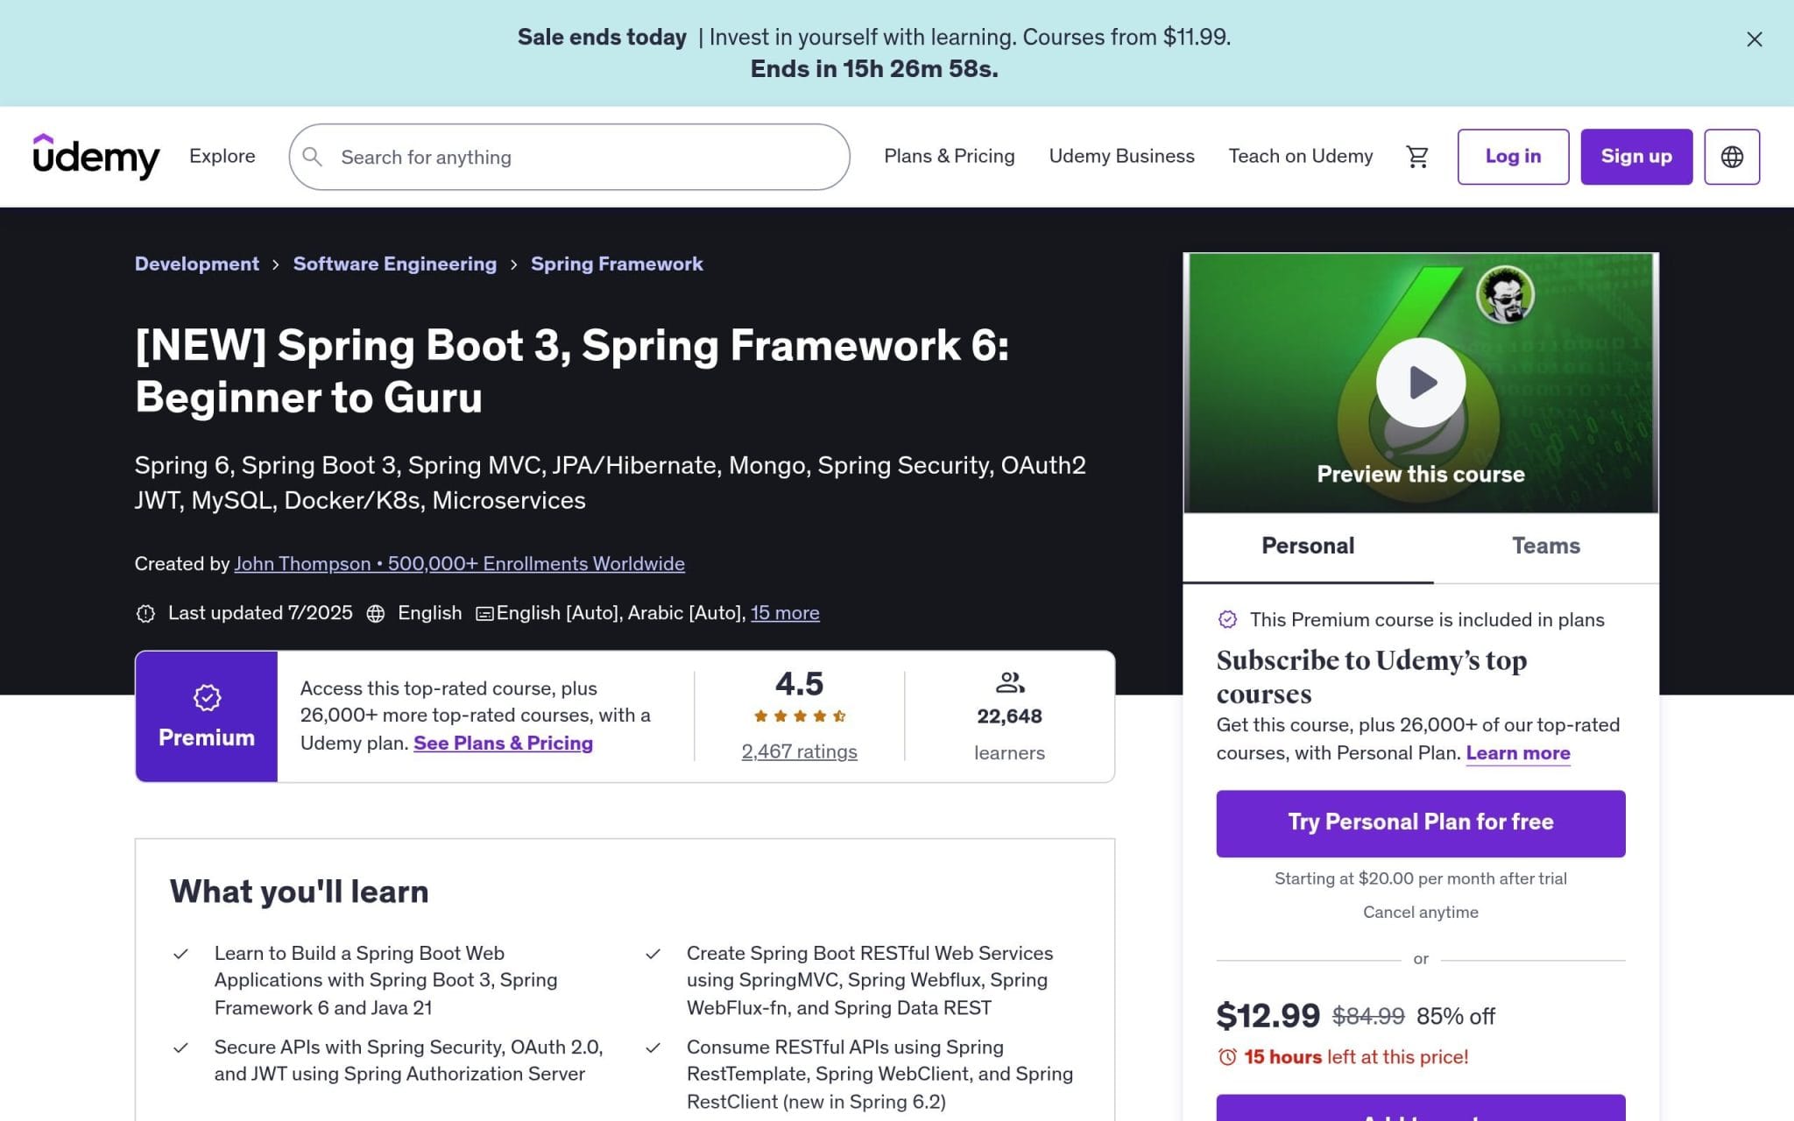Click the Cancel anytime text
The width and height of the screenshot is (1794, 1121).
click(1421, 912)
